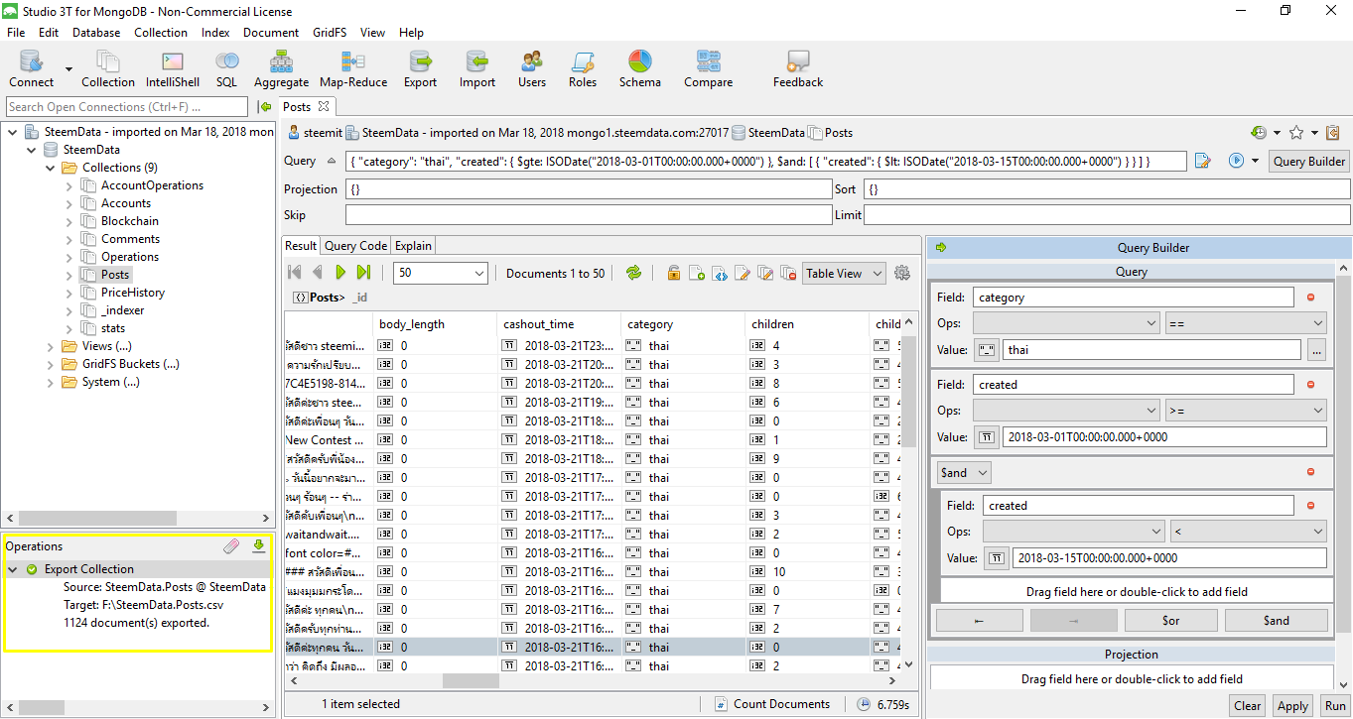Open the page size 50 dropdown
Viewport: 1353px width, 719px height.
point(479,274)
